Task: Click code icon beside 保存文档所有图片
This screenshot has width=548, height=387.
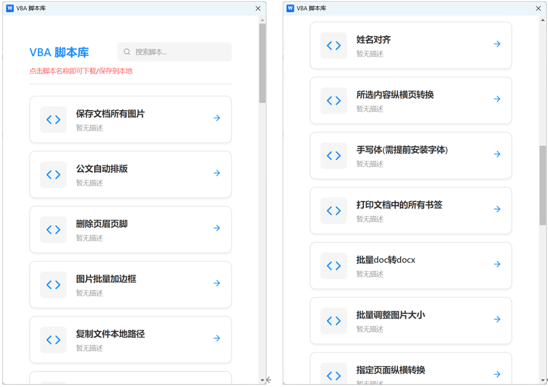Action: pyautogui.click(x=53, y=119)
